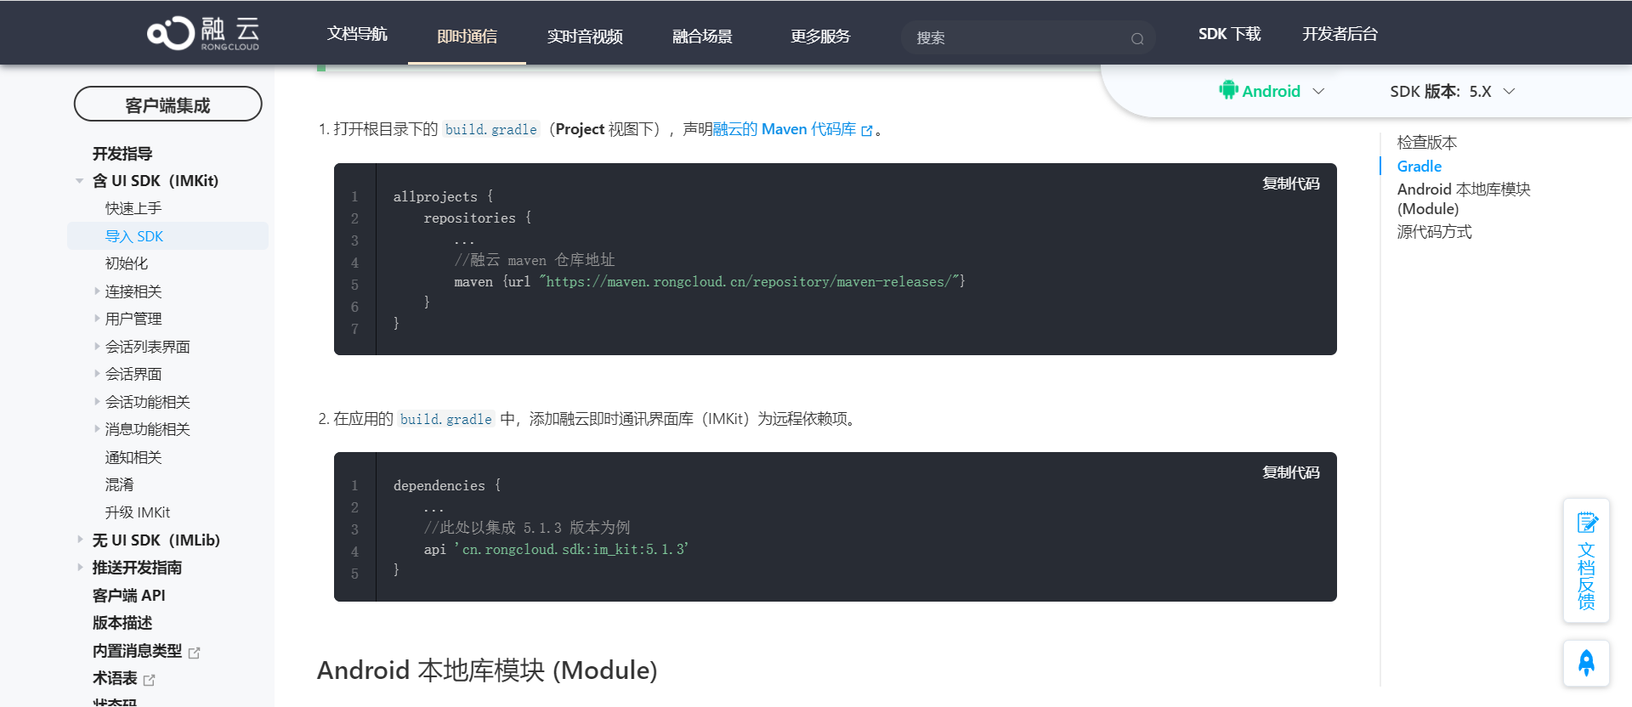
Task: Expand the 无 UI SDK (IMLib) section
Action: click(x=79, y=540)
